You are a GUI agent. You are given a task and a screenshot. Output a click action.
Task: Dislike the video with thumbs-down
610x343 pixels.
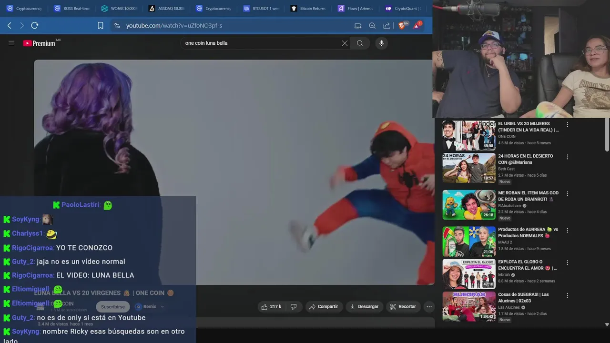pyautogui.click(x=294, y=307)
